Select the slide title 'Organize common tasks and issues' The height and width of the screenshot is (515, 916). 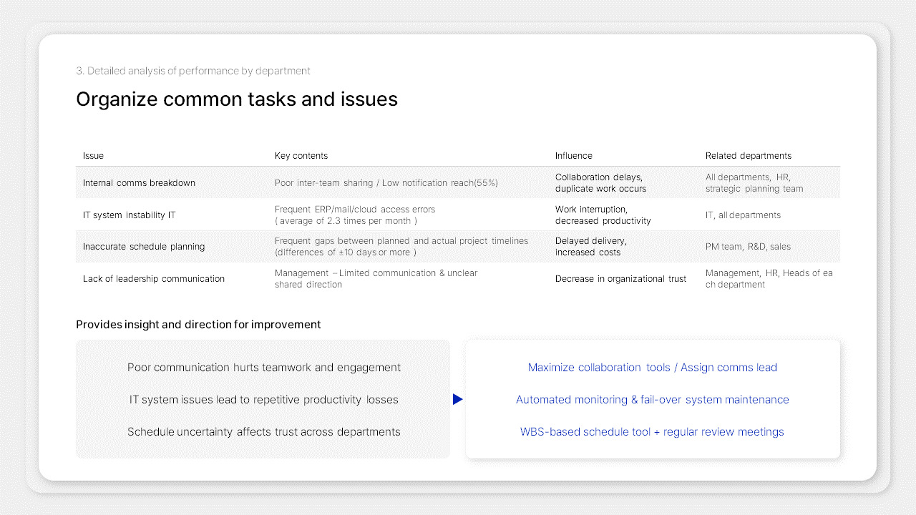(x=237, y=99)
